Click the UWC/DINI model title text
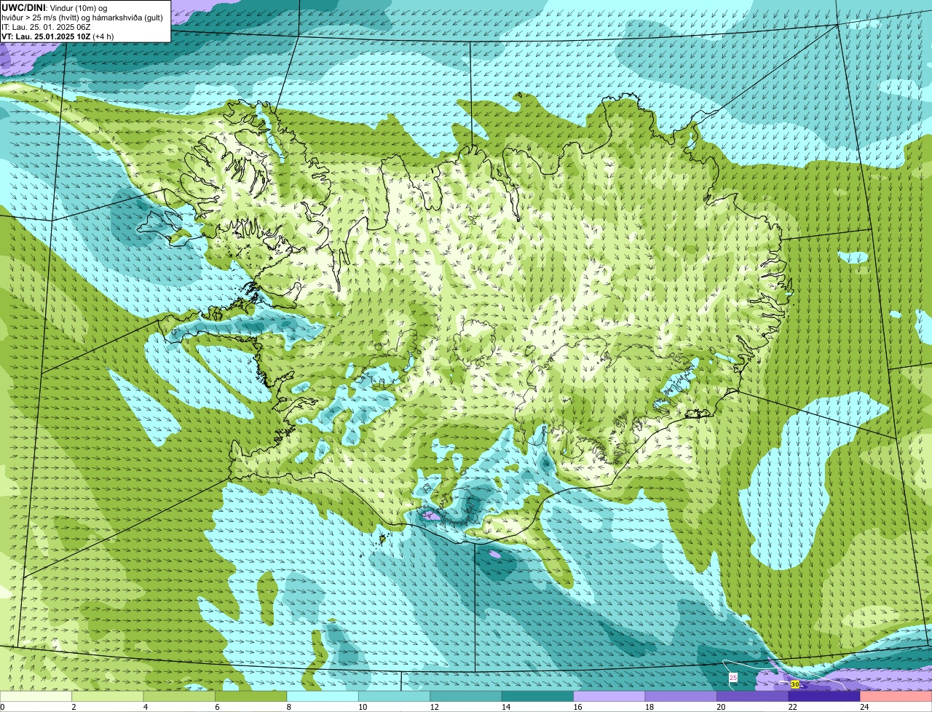The height and width of the screenshot is (712, 932). (24, 7)
